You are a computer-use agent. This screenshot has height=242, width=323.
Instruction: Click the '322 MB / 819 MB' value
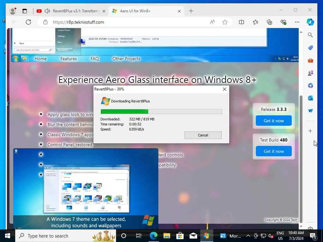click(142, 119)
